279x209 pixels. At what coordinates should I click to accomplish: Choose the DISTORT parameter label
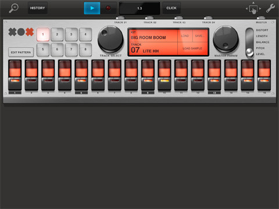(x=262, y=30)
